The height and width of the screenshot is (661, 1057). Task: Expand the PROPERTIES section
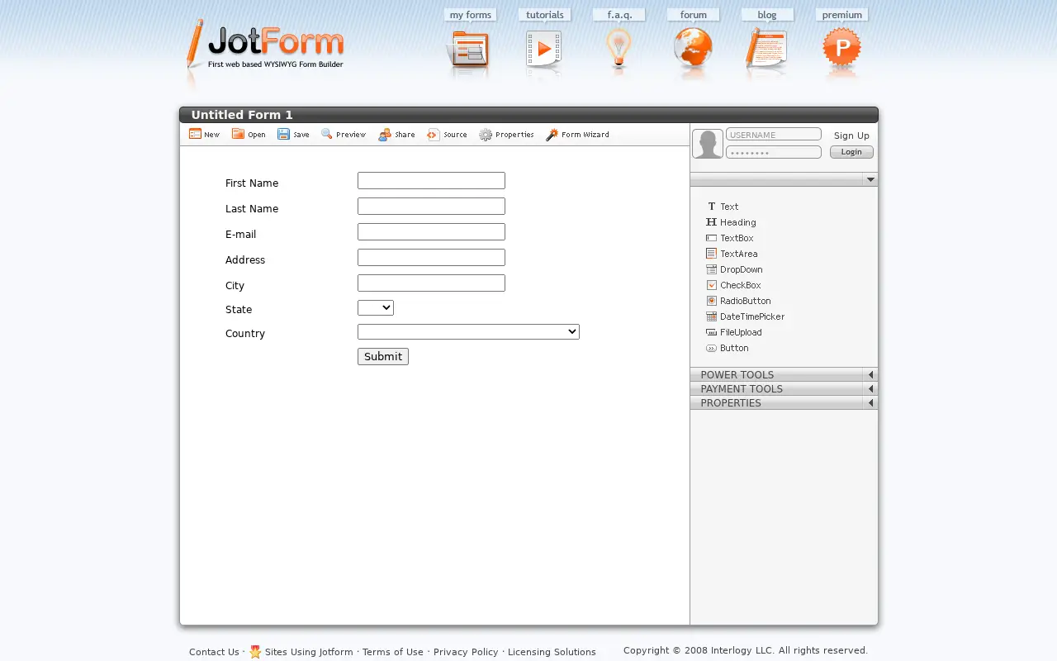(784, 403)
